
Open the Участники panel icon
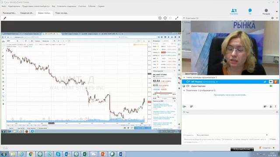[x=234, y=11]
